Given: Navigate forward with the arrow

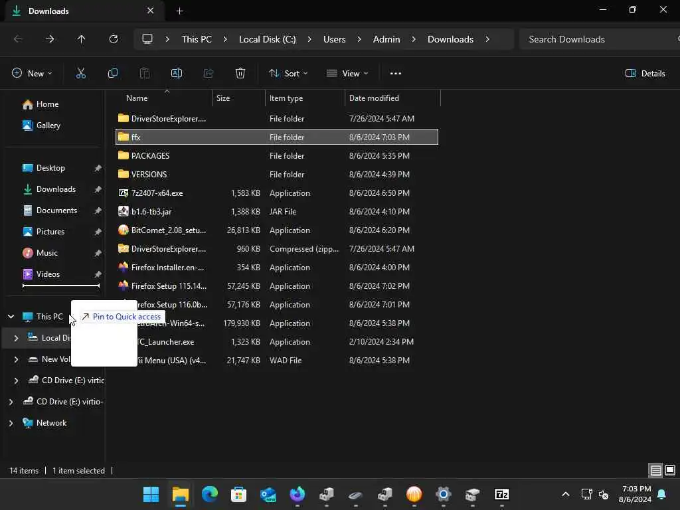Looking at the screenshot, I should 50,39.
